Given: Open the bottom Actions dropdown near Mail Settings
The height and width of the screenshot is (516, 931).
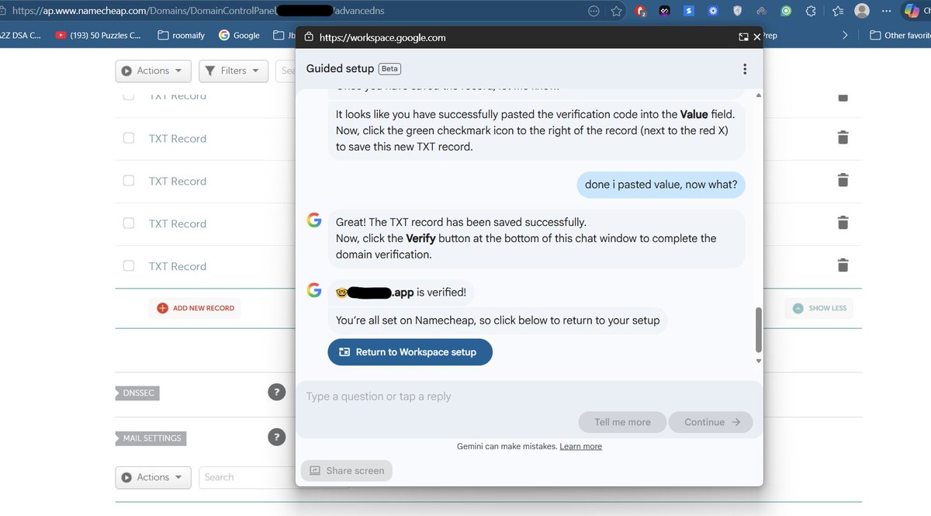Looking at the screenshot, I should click(154, 477).
